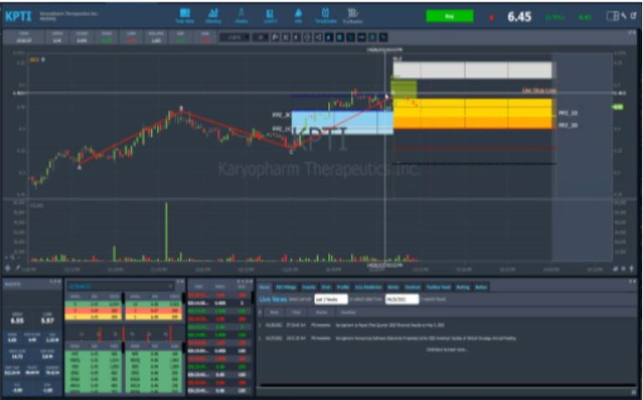The height and width of the screenshot is (400, 643).
Task: Click the up arrow icon at chart bottom-right
Action: pos(631,268)
